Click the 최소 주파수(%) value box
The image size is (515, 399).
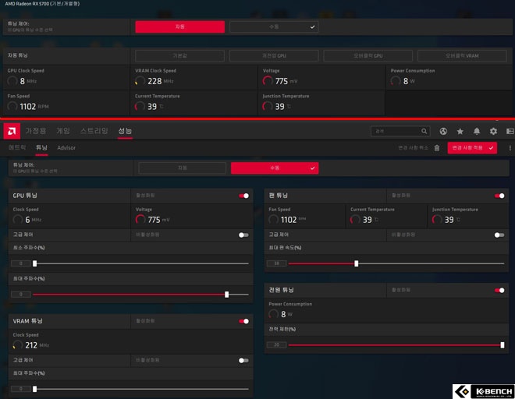click(21, 263)
